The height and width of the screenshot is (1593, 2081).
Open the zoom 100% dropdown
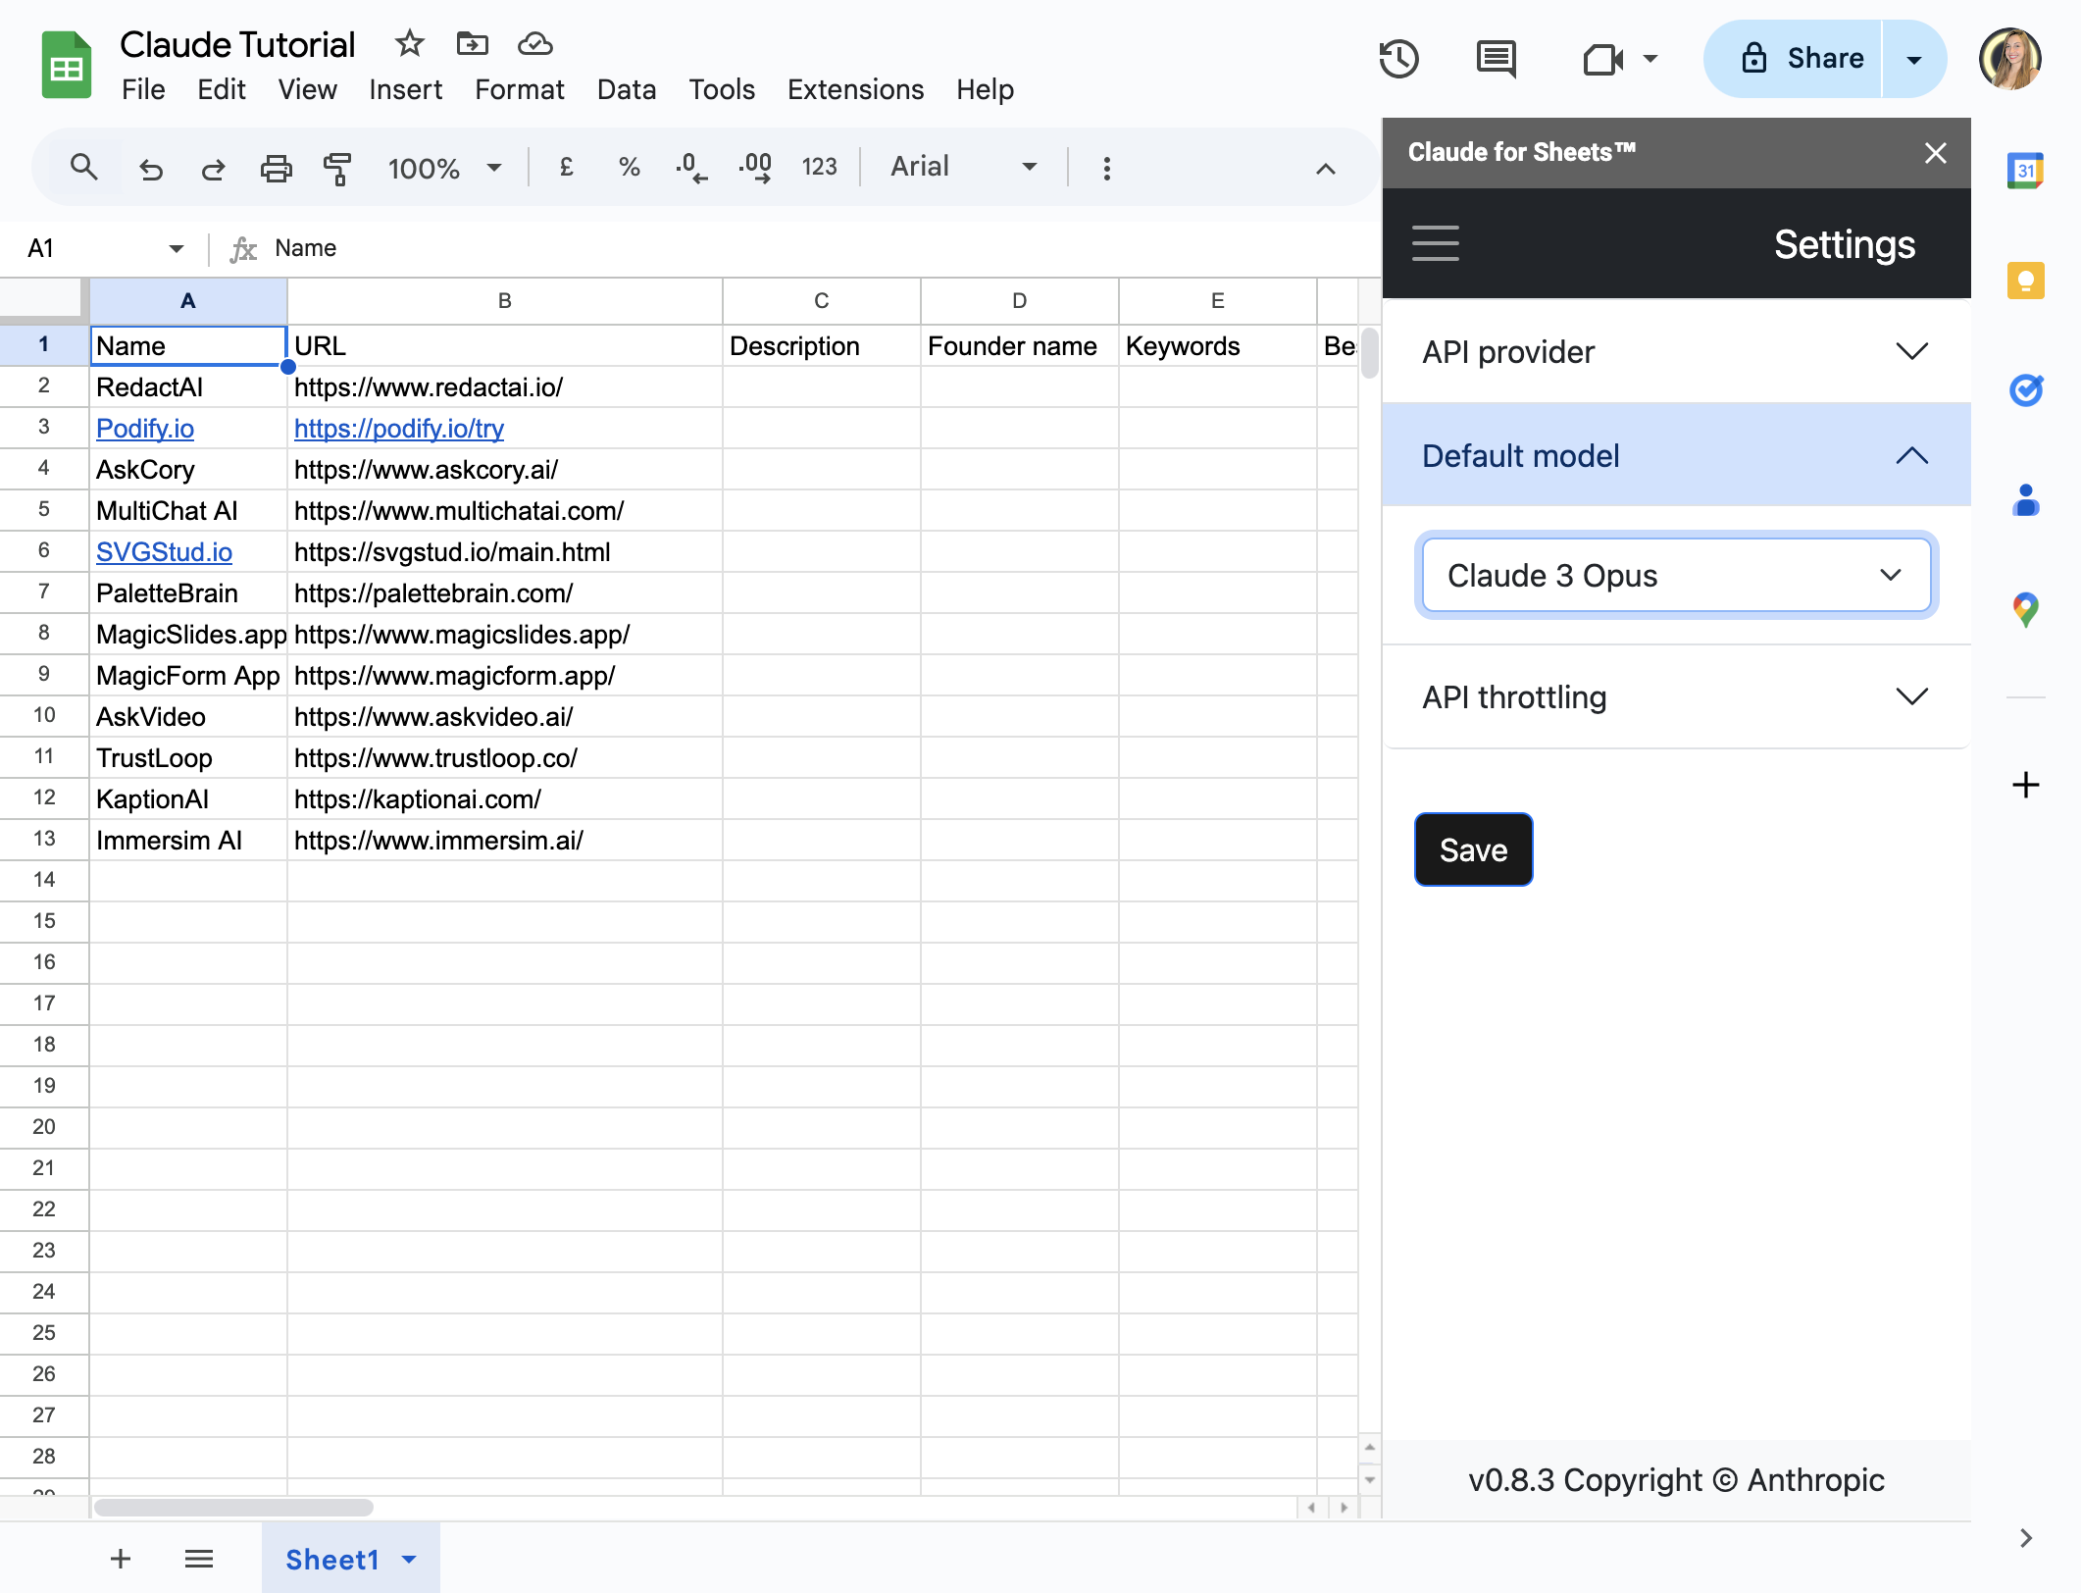tap(445, 169)
